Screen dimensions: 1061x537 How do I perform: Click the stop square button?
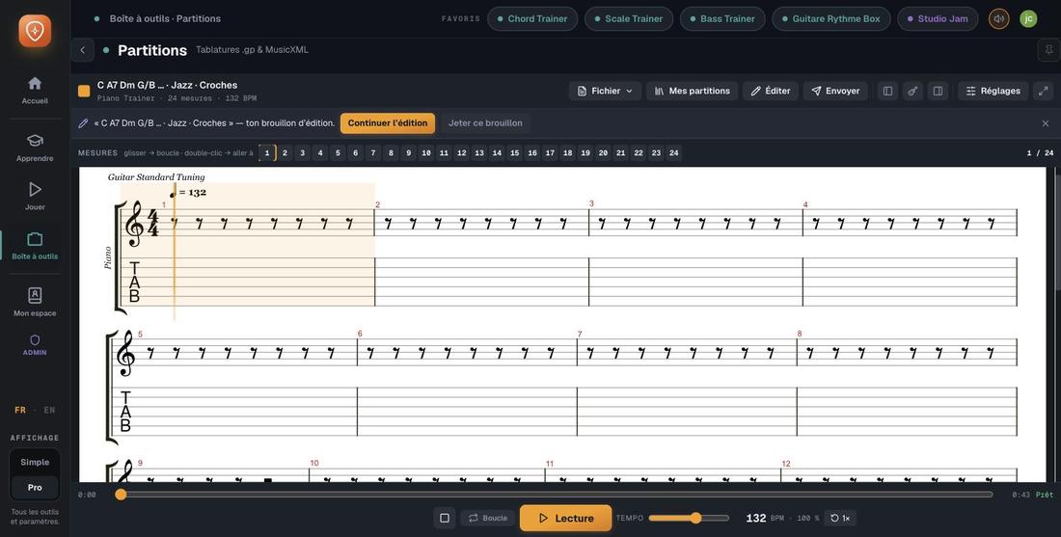coord(445,518)
